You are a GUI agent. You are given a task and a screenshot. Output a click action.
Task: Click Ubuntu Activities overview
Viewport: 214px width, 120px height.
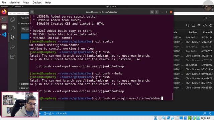pos(5,6)
